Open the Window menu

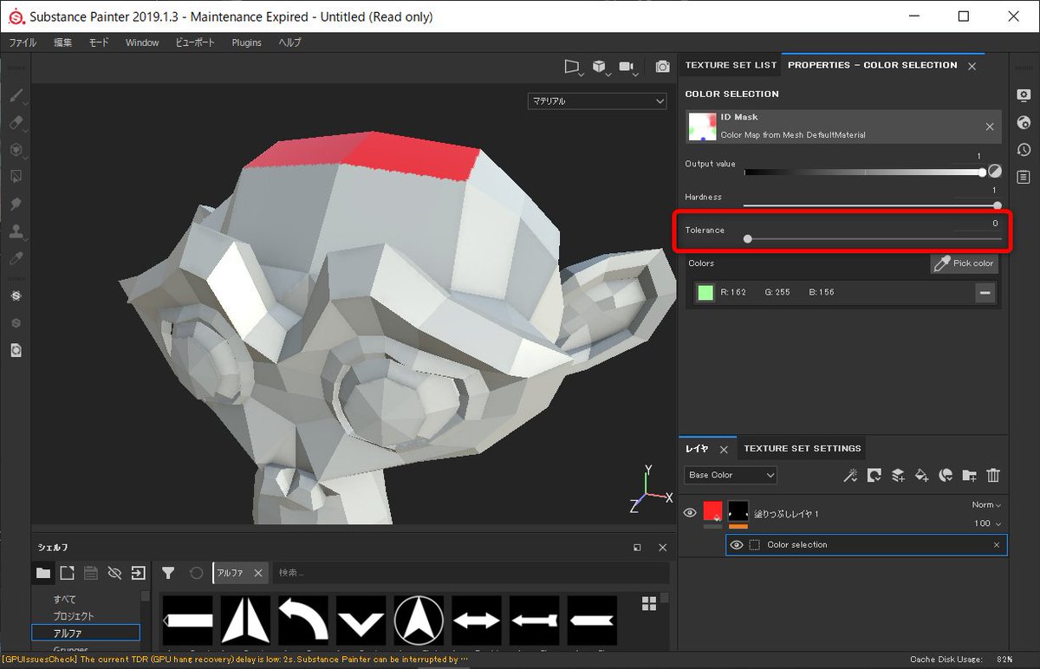pos(142,42)
